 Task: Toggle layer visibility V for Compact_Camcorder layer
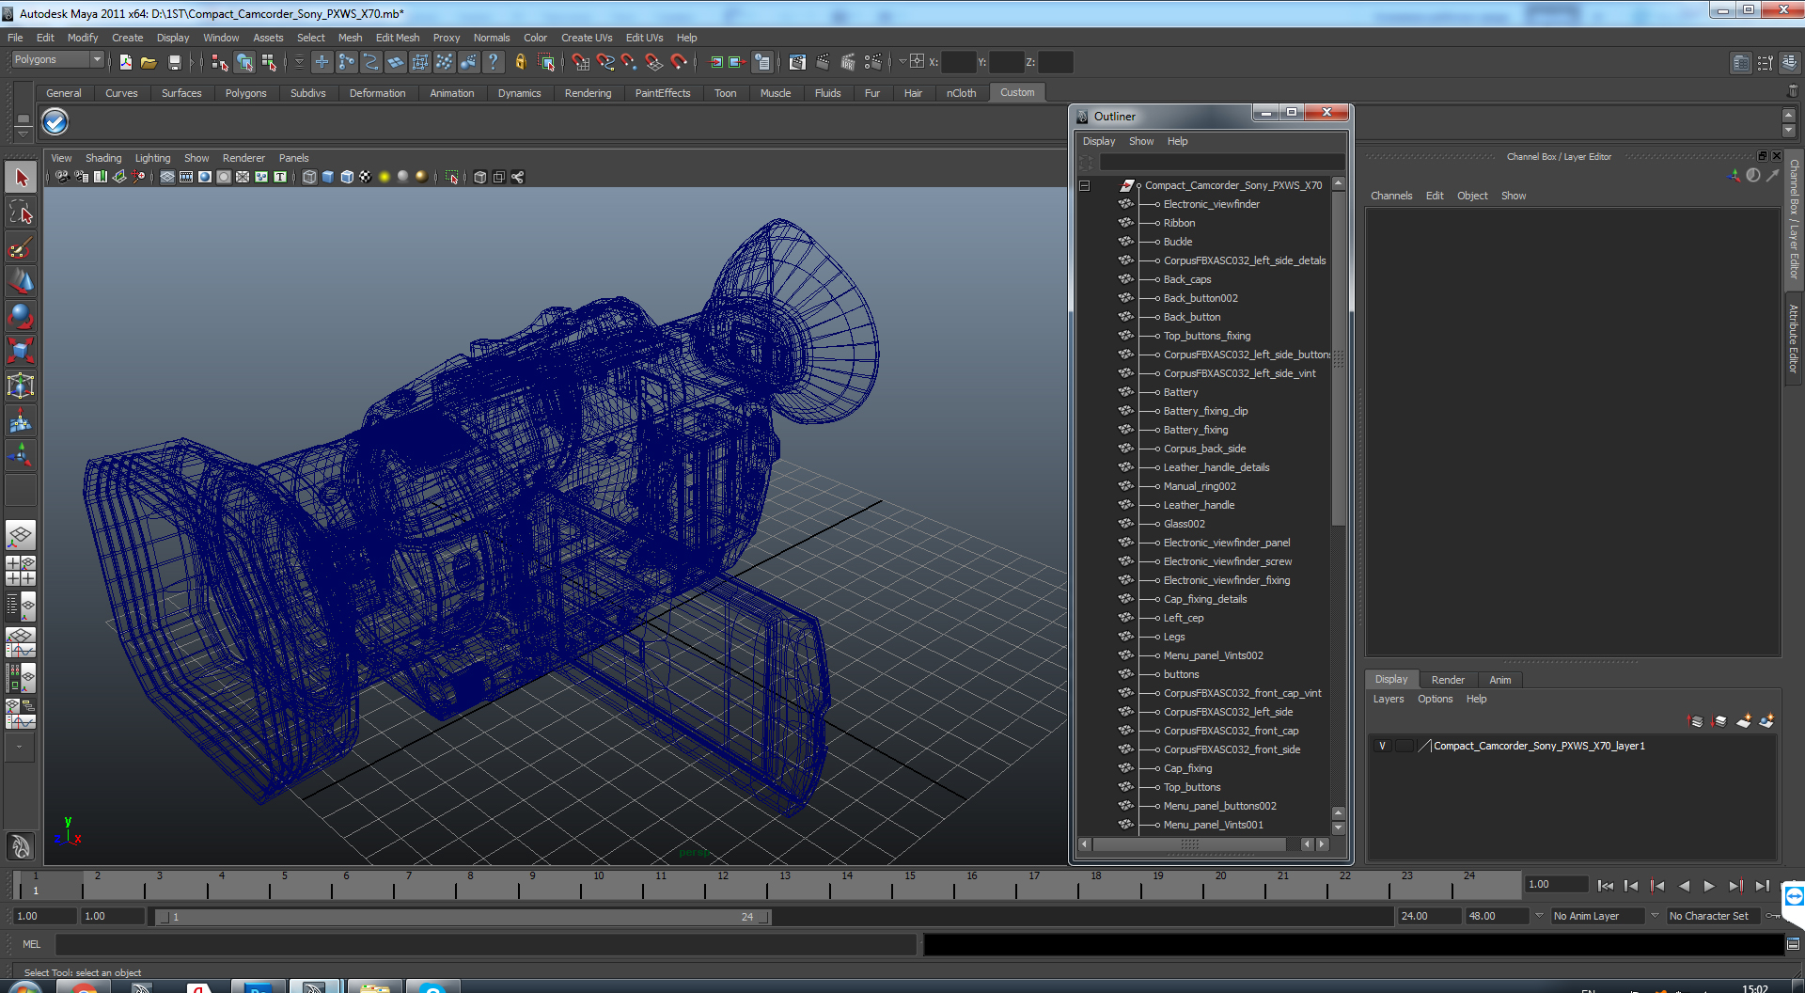[1382, 746]
